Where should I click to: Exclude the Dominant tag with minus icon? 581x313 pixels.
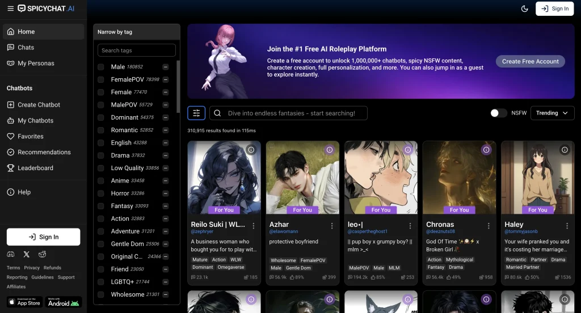pyautogui.click(x=166, y=117)
